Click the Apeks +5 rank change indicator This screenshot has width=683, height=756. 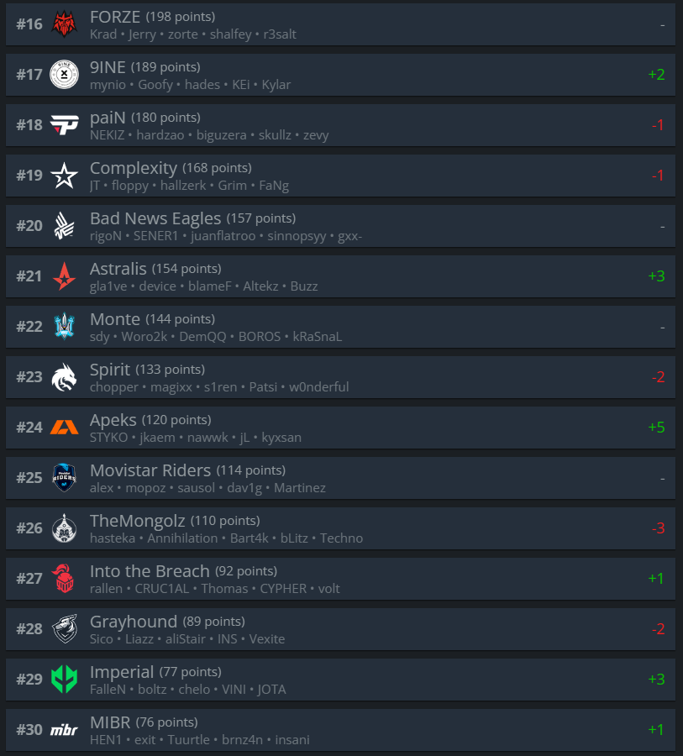(656, 428)
